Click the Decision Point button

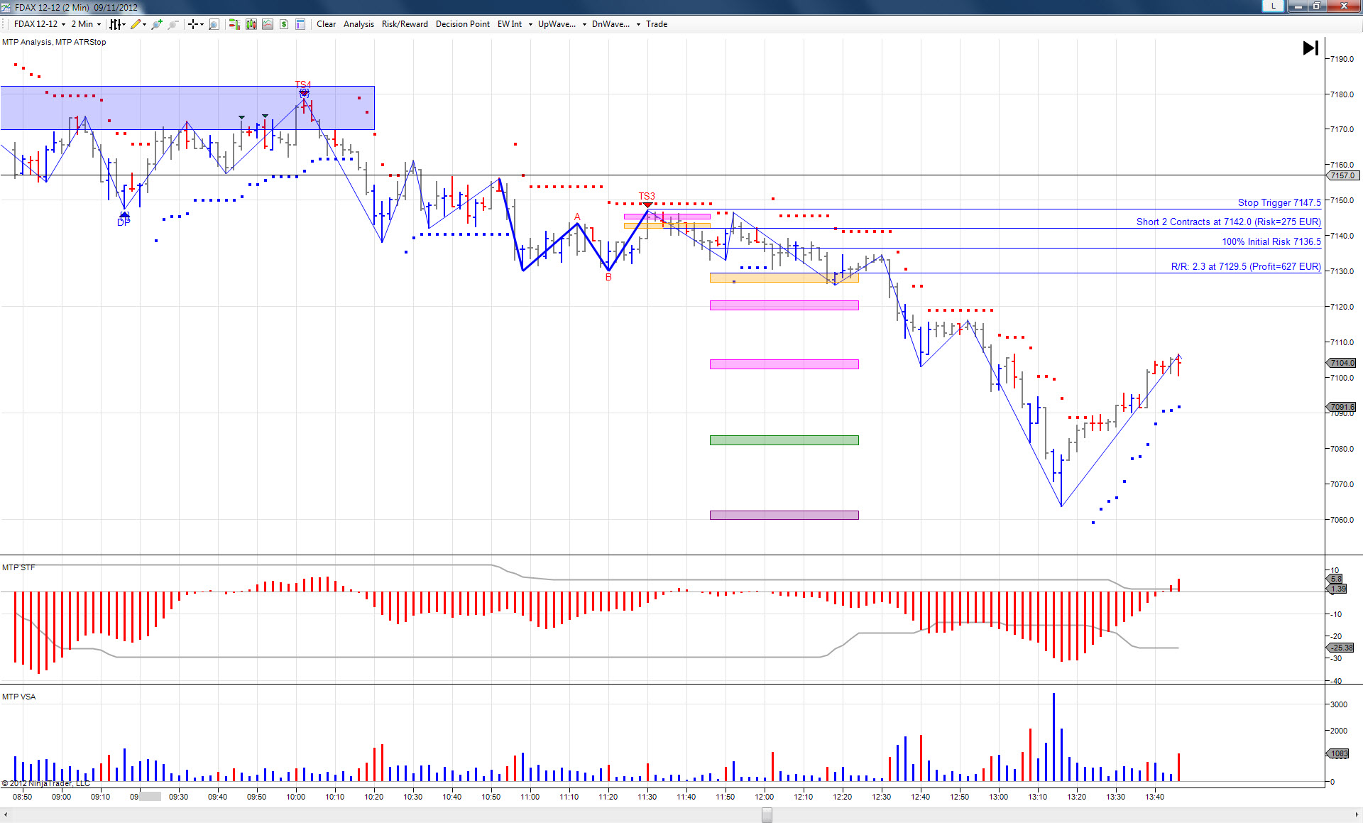(463, 24)
